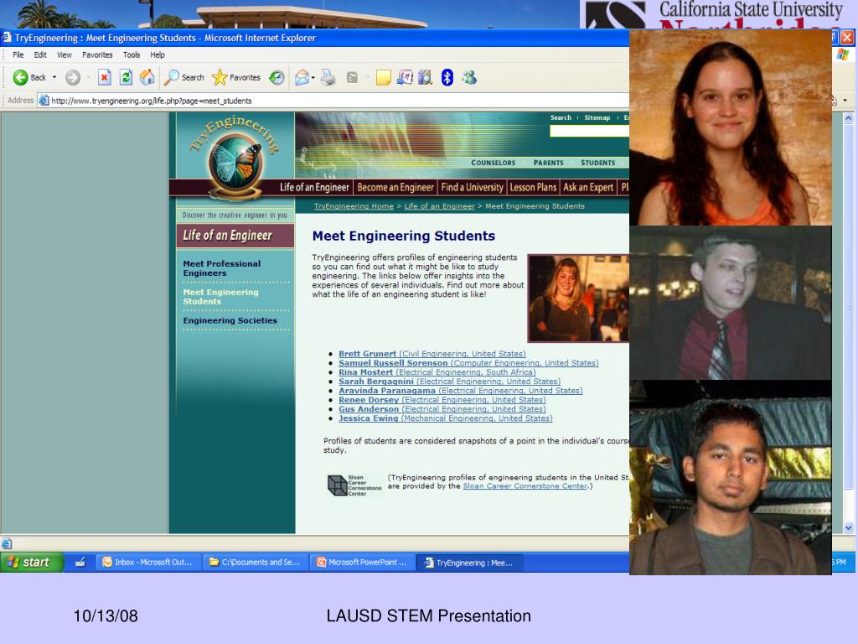Open the Favorites menu

[x=97, y=55]
